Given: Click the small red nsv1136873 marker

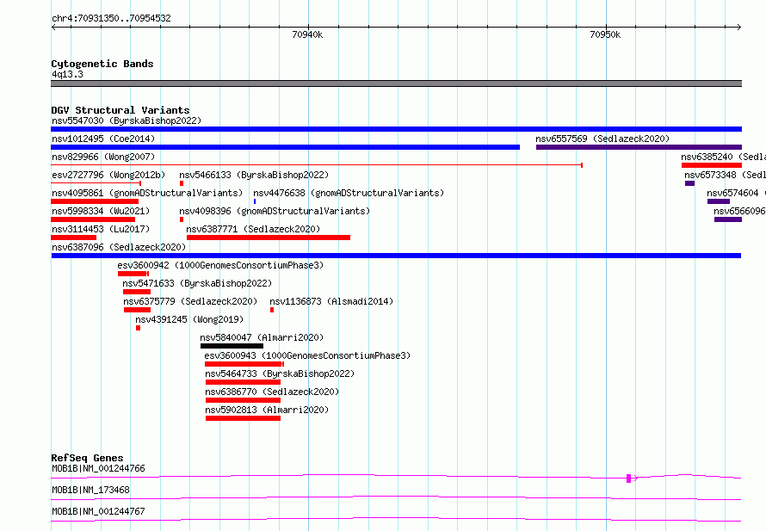Looking at the screenshot, I should pyautogui.click(x=272, y=310).
